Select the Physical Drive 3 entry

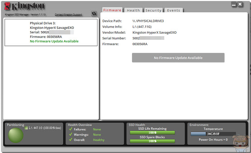click(x=51, y=33)
